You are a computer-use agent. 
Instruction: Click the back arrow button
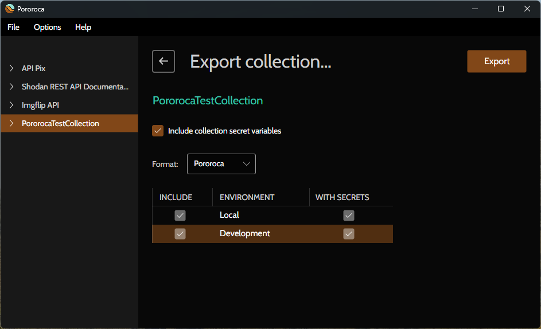163,61
